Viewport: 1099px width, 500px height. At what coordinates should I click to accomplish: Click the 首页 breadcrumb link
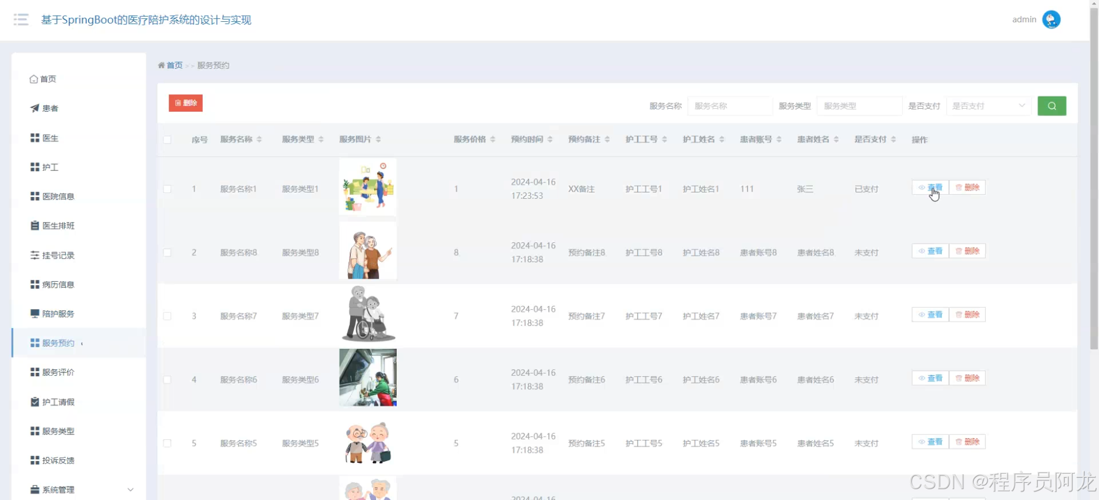[175, 65]
